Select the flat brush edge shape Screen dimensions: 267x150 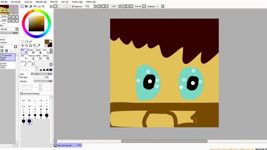(50, 70)
